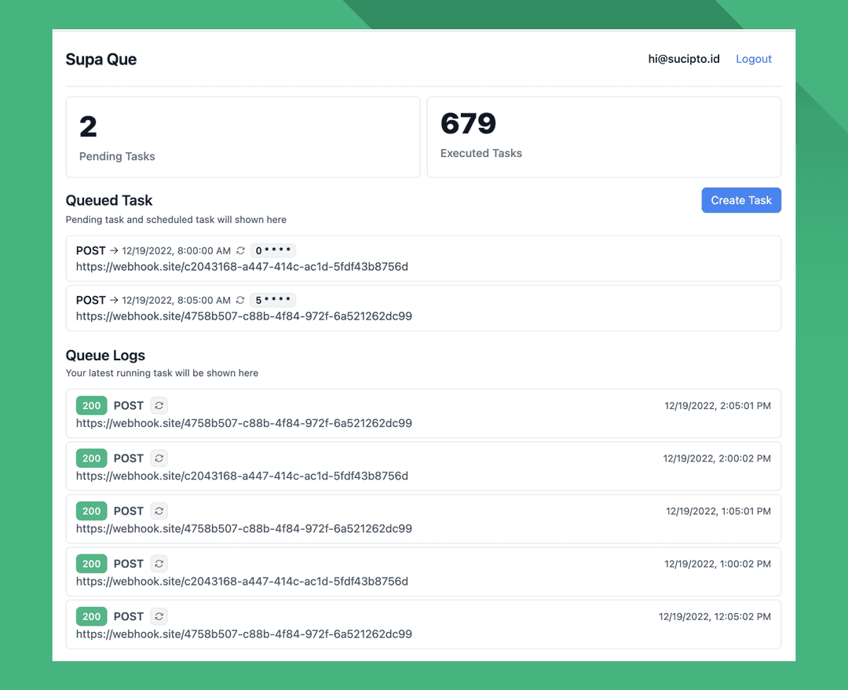Open the webhook URL ending in 5fdf43b8756d
This screenshot has height=690, width=848.
point(243,266)
